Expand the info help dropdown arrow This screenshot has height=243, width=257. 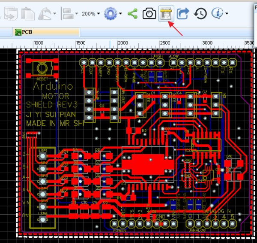(227, 13)
